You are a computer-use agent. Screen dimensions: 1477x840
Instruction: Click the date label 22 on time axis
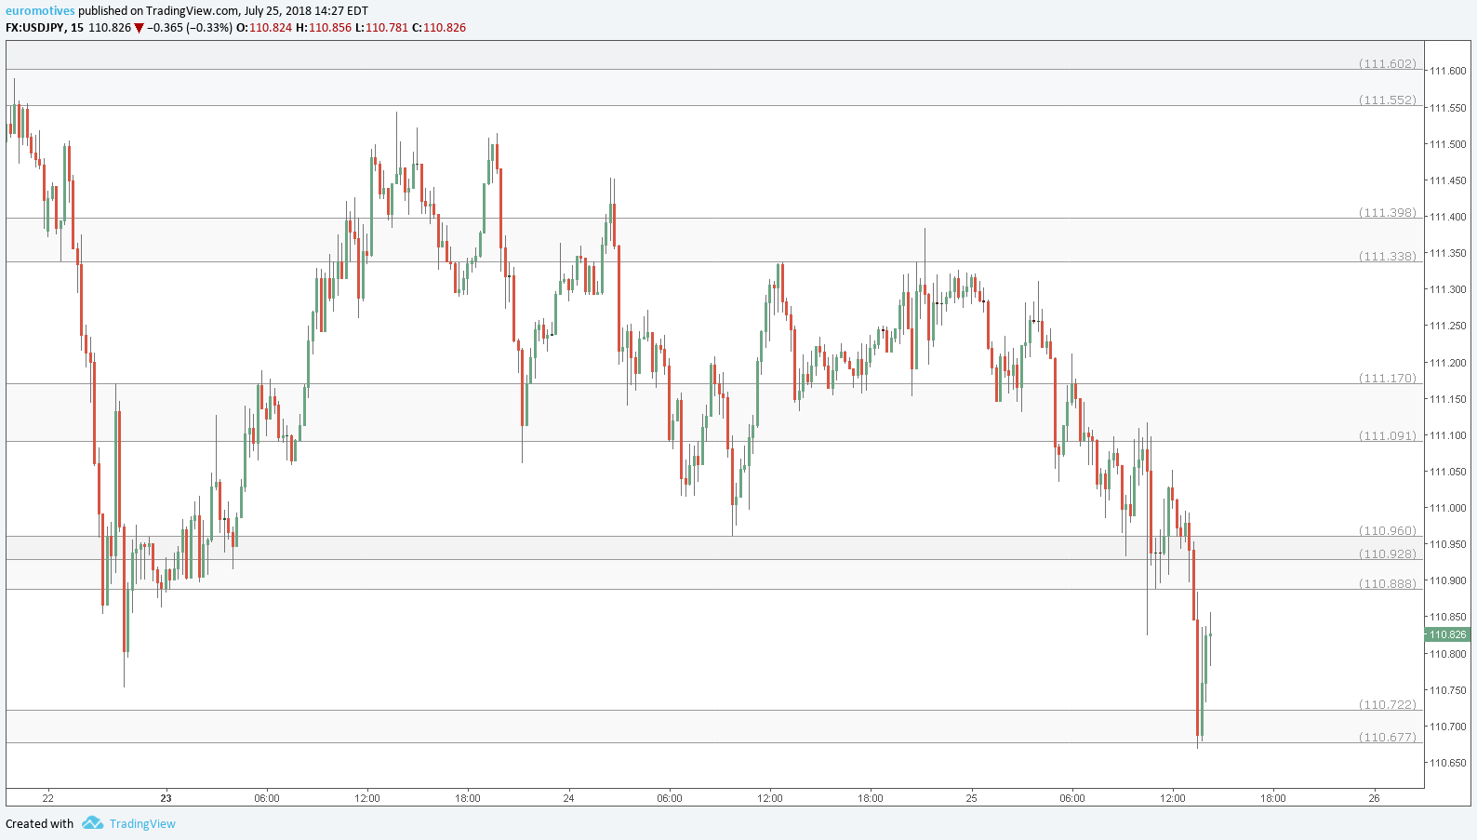[x=47, y=798]
